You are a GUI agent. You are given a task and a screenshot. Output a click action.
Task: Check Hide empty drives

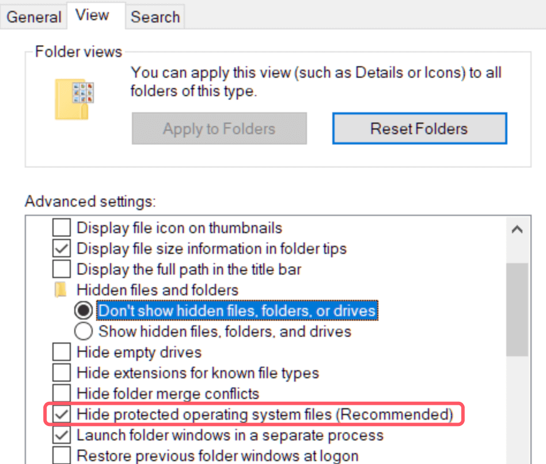[x=60, y=352]
